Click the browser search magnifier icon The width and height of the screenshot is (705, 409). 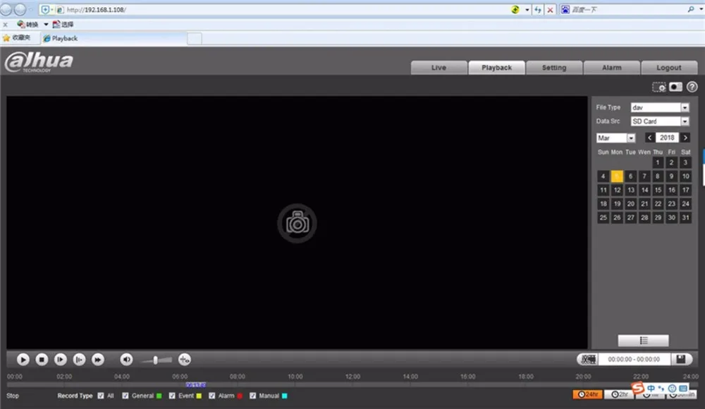691,9
